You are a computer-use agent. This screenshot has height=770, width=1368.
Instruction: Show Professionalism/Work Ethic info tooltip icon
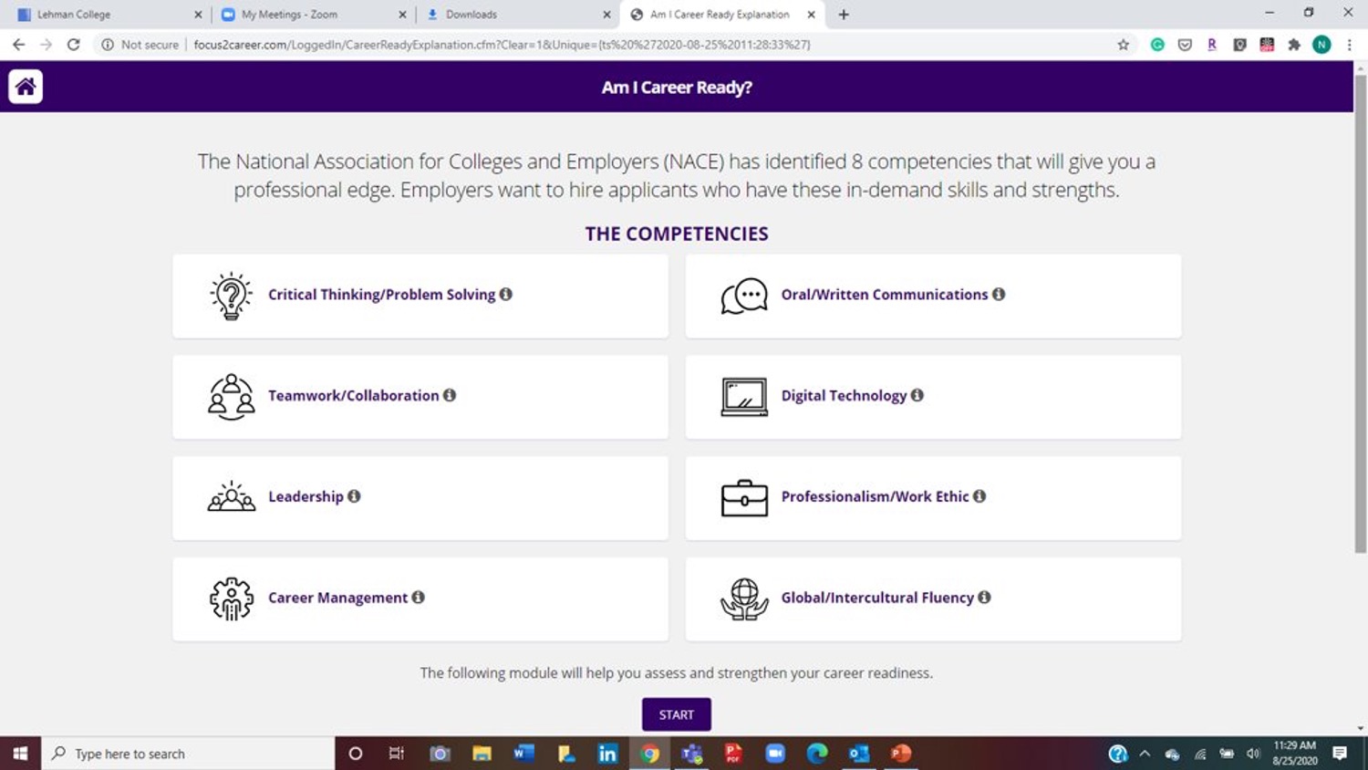[979, 496]
